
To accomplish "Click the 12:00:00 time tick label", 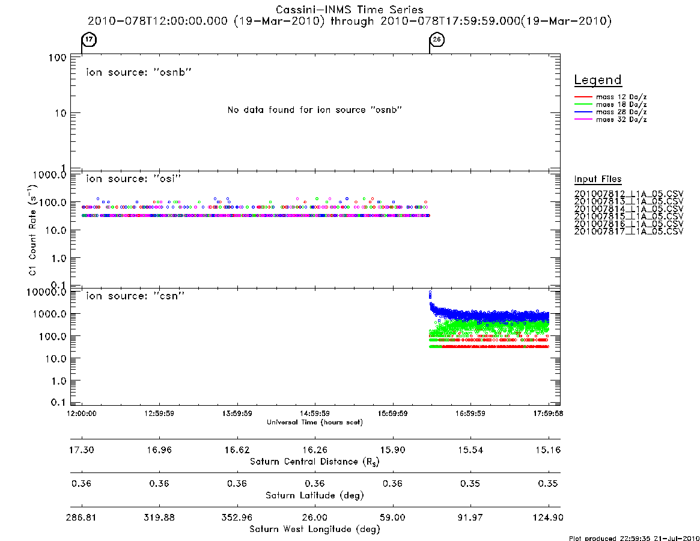I will [82, 414].
